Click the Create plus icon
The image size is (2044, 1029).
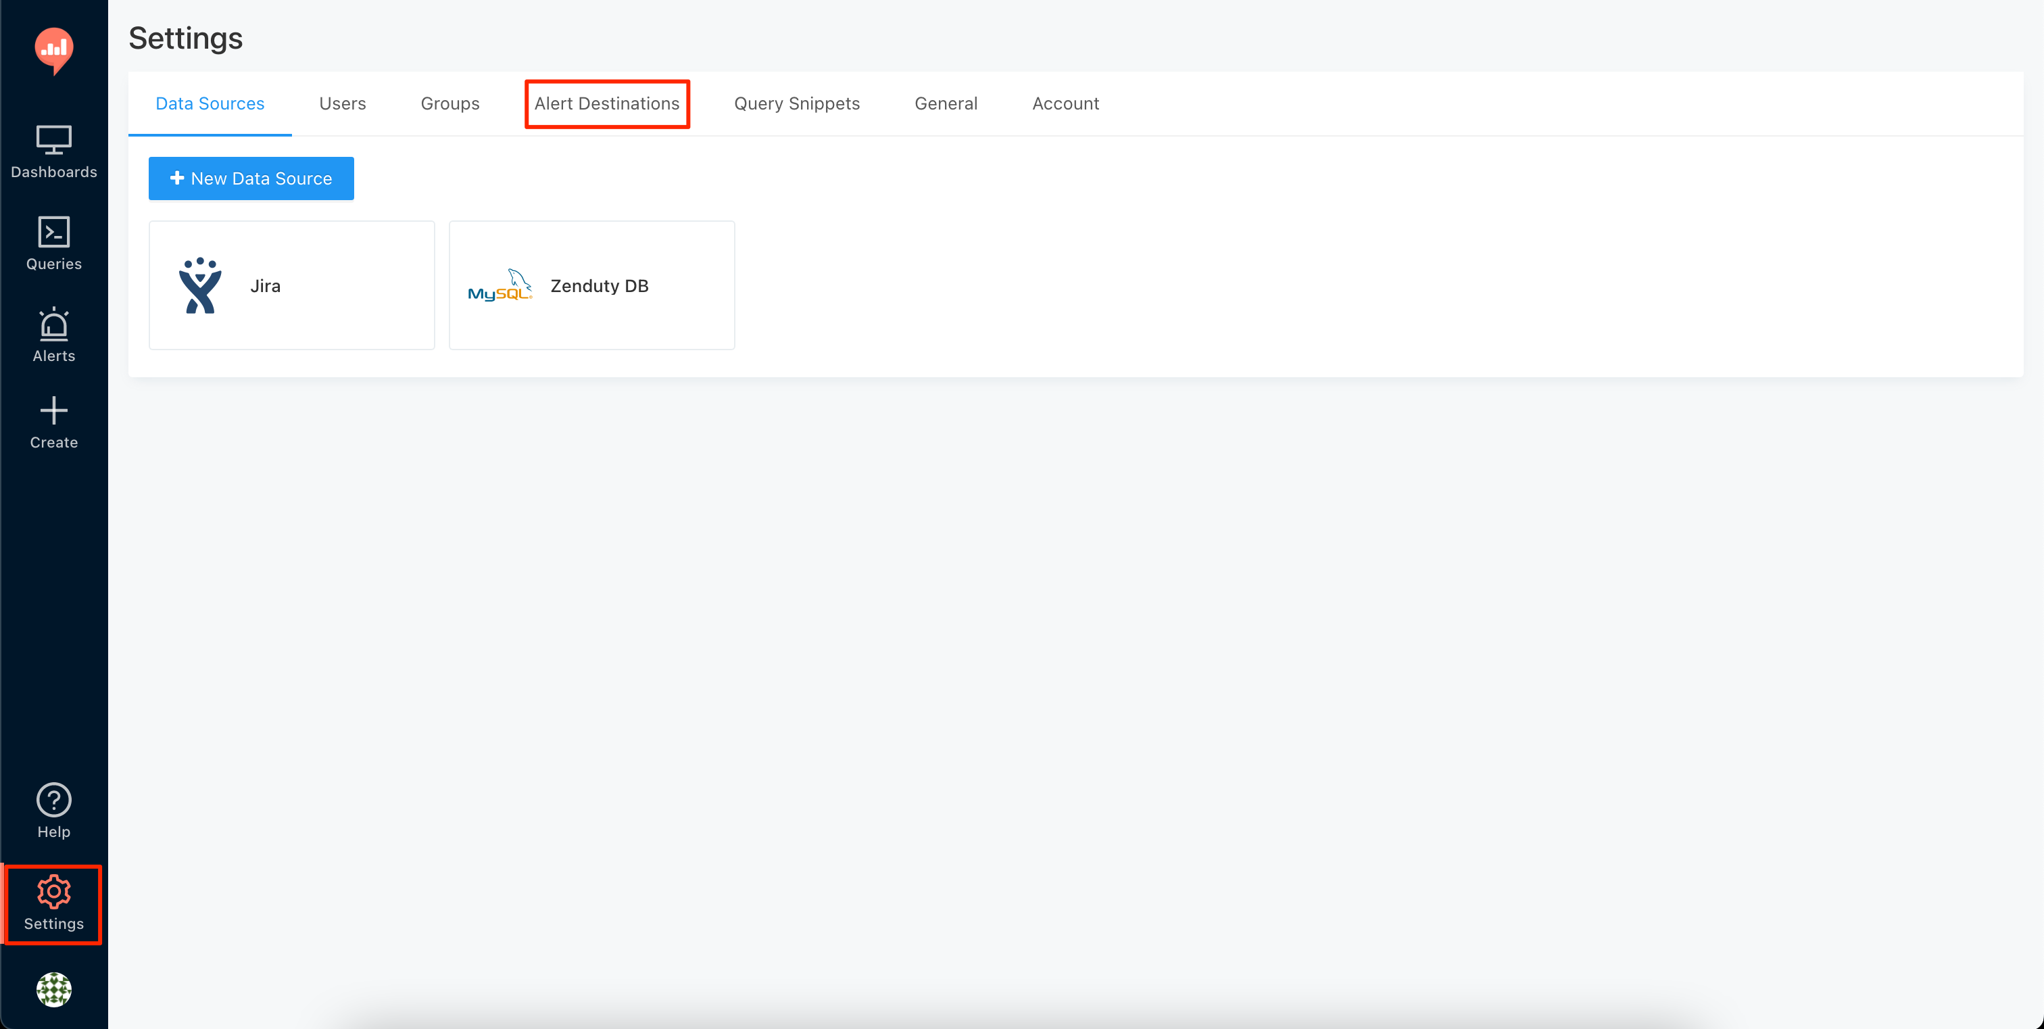(54, 411)
